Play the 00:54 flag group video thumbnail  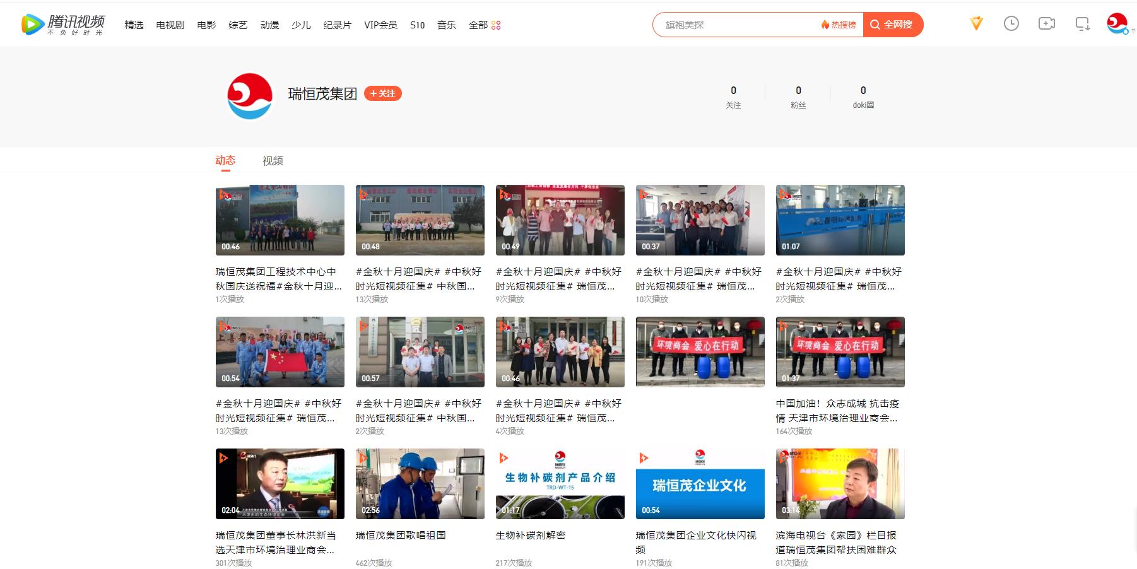[x=280, y=352]
